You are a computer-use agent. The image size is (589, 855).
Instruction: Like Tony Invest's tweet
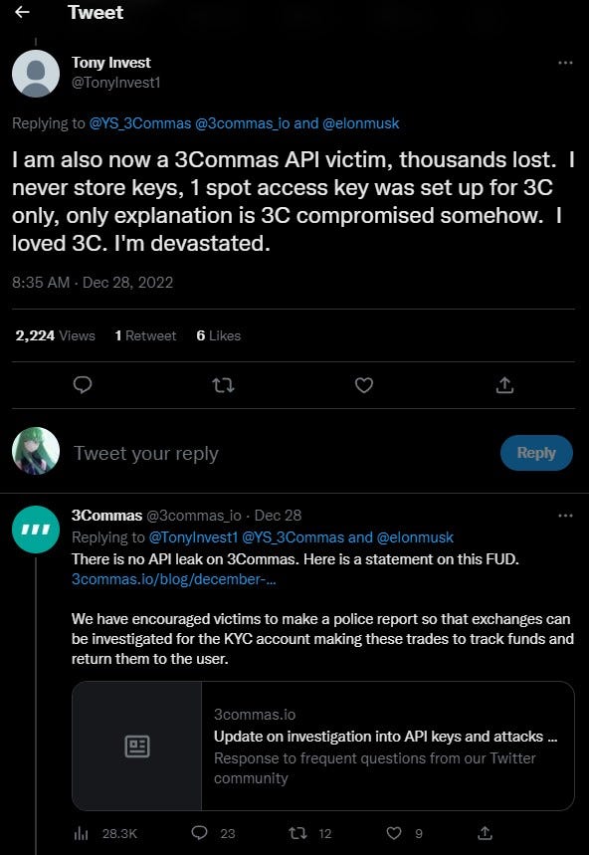click(x=364, y=385)
